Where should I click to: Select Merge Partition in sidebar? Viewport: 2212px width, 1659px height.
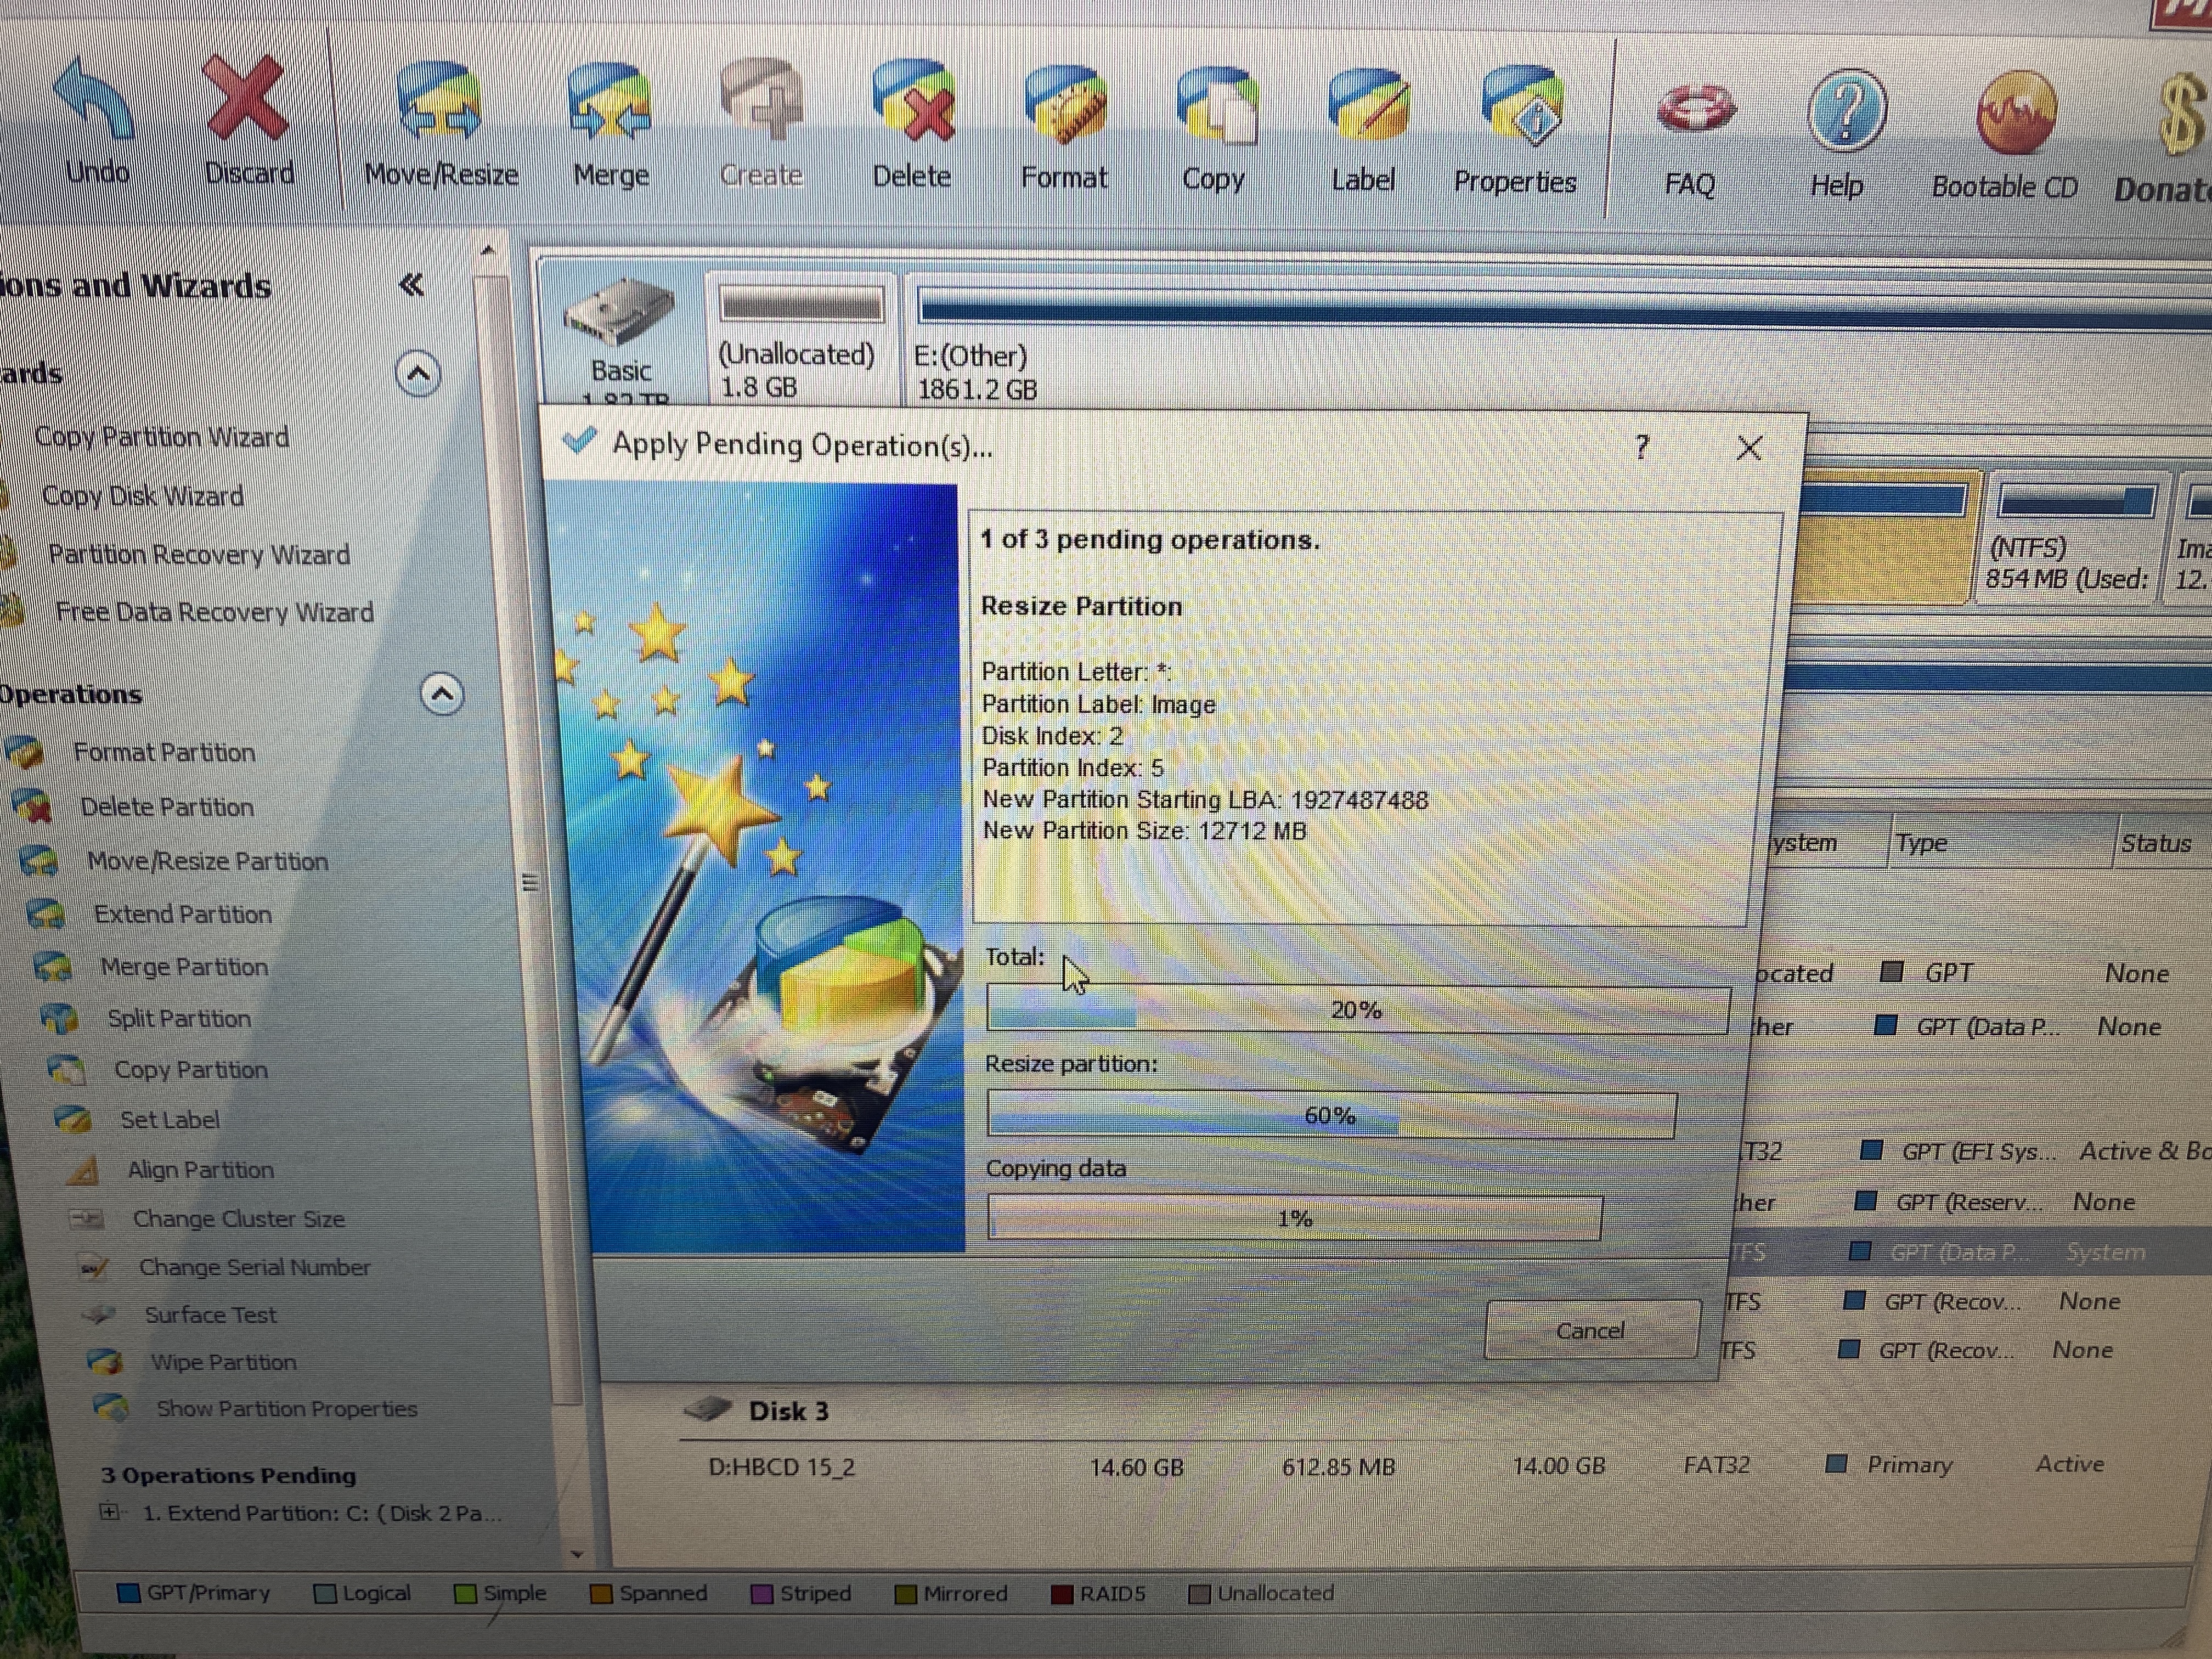coord(185,967)
